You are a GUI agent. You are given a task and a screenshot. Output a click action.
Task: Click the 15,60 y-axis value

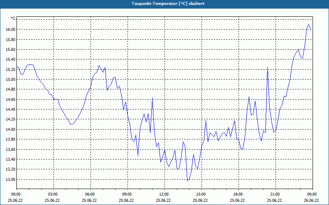click(12, 50)
